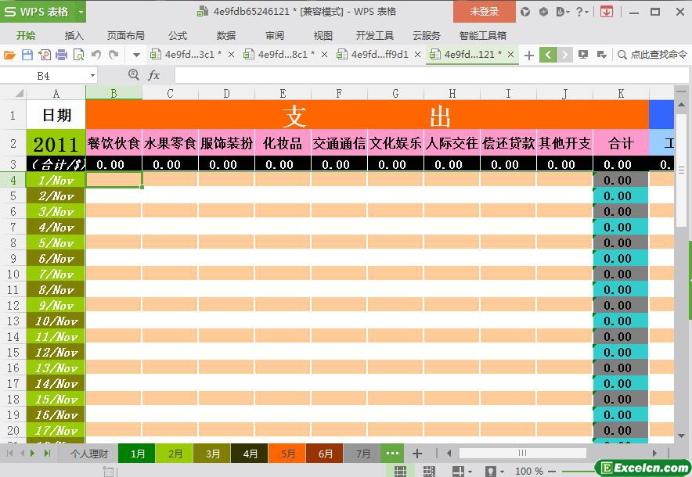Viewport: 692px width, 477px height.
Task: Add a new sheet with plus button
Action: pyautogui.click(x=417, y=454)
